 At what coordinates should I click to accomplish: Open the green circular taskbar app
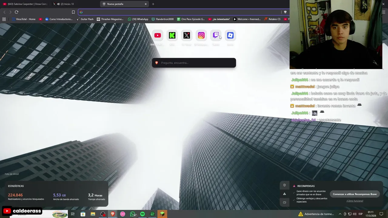coord(152,214)
